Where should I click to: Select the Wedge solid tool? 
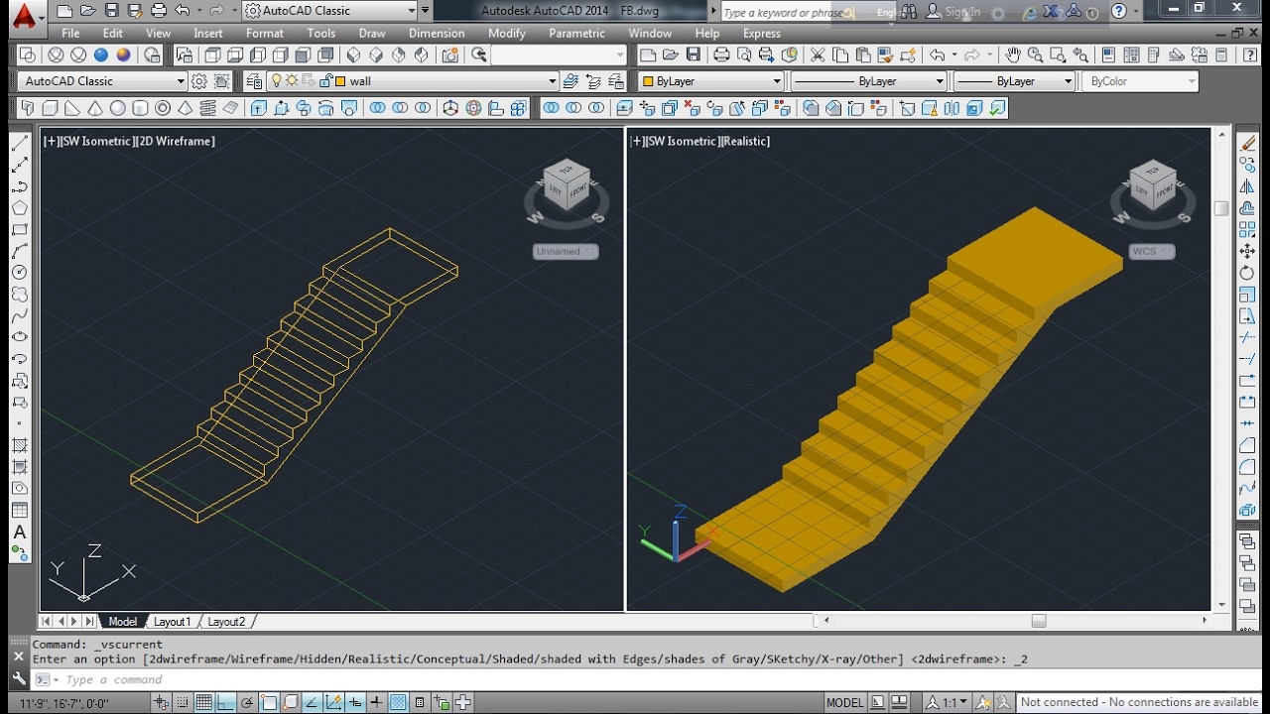point(72,108)
